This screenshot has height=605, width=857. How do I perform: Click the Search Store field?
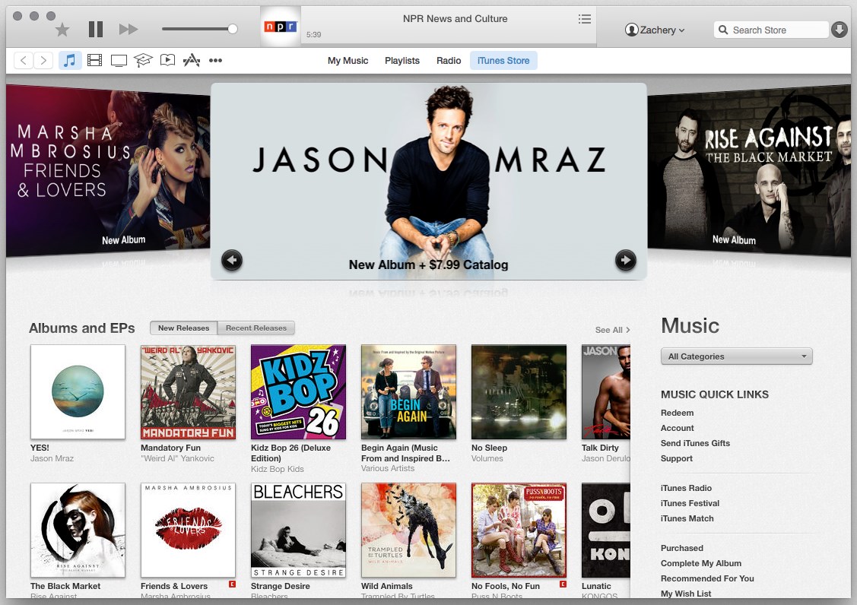click(x=771, y=30)
